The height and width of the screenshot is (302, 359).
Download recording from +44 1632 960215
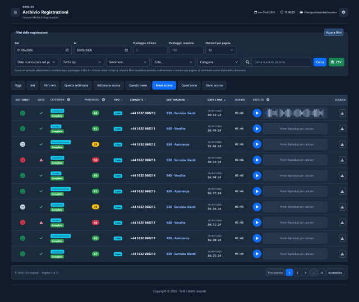[342, 192]
